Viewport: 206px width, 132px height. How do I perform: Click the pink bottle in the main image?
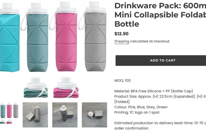65,37
